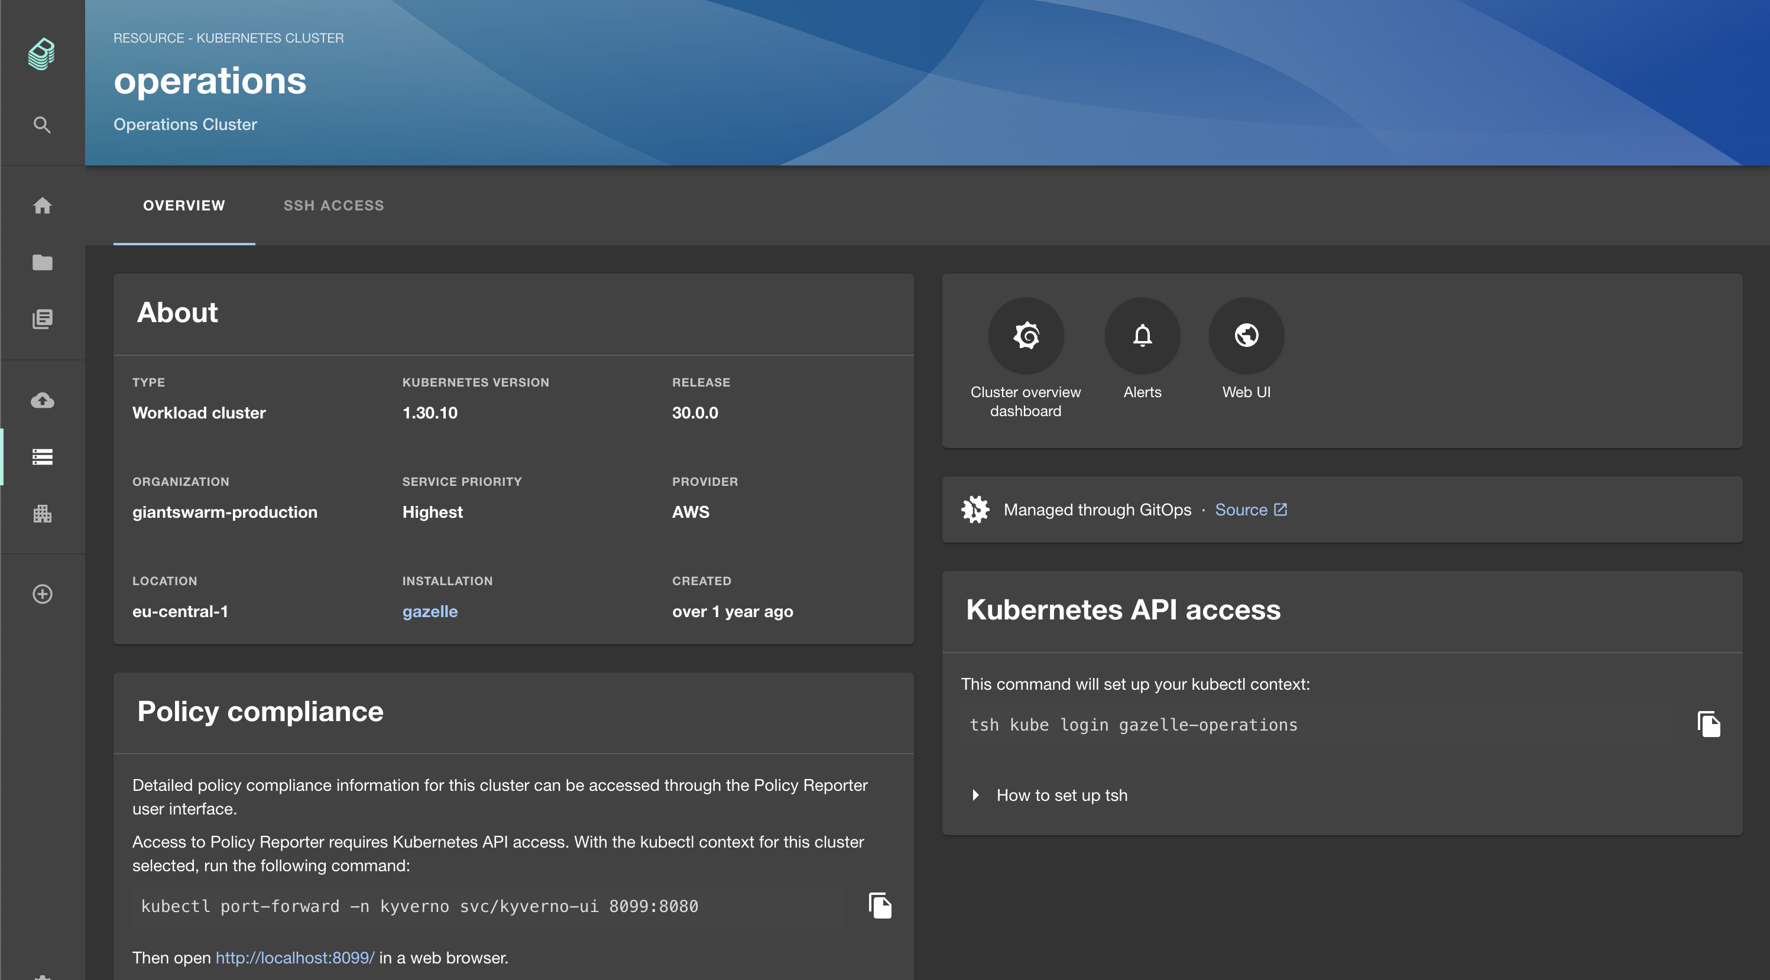Click the 'Policy compliance' heading

point(260,712)
